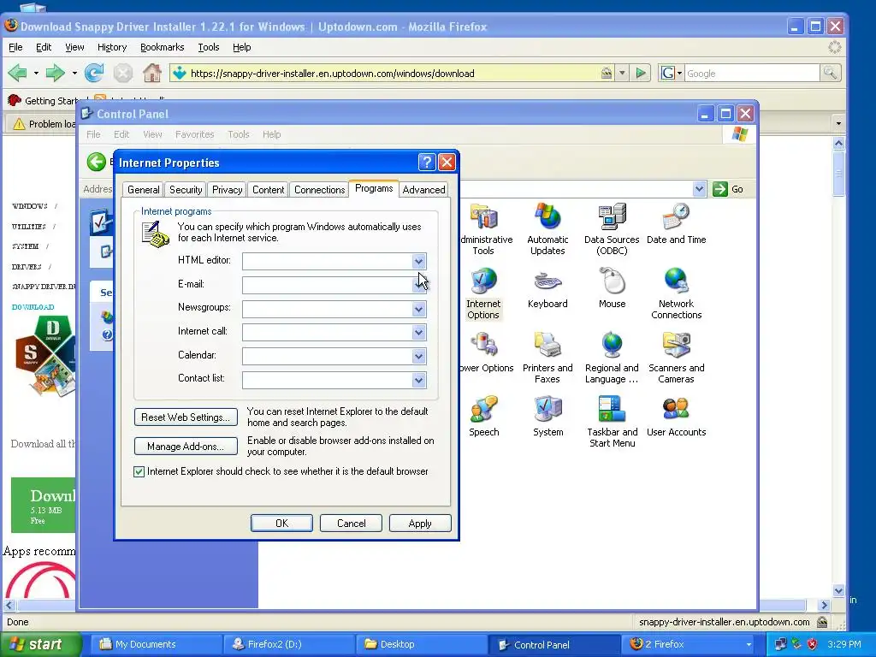
Task: Select Internet Options icon in Control Panel
Action: click(484, 293)
